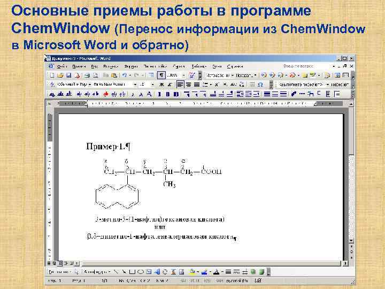
Task: Click the spelling status book icon
Action: tap(258, 280)
